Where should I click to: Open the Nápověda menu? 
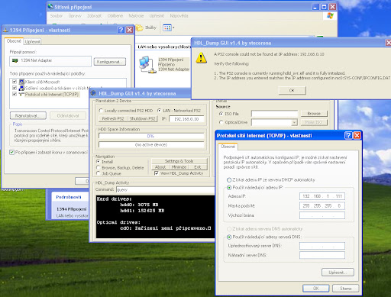179,16
